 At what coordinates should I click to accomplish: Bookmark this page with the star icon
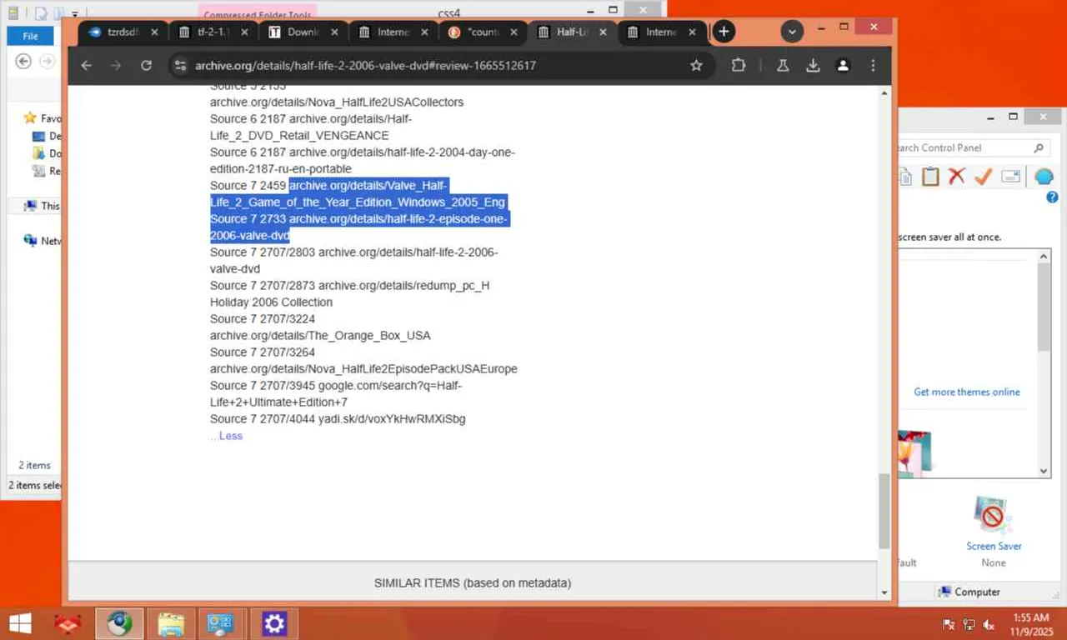point(696,65)
